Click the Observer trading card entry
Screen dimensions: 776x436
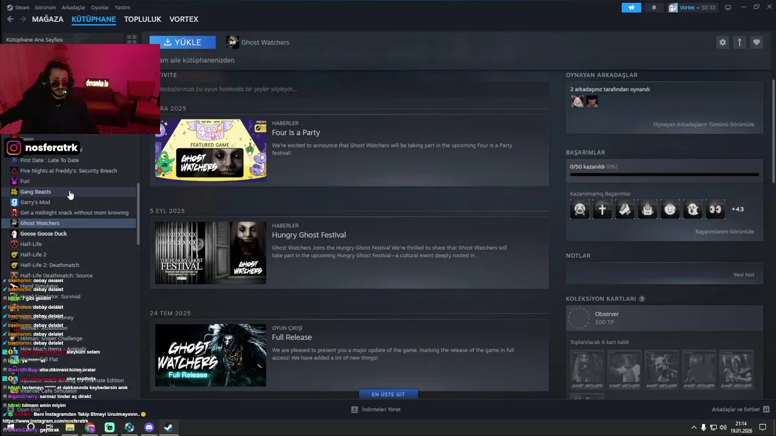click(664, 318)
